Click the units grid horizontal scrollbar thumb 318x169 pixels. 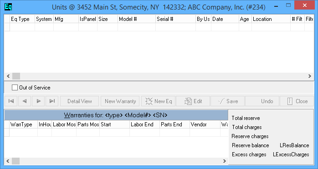tap(16, 76)
